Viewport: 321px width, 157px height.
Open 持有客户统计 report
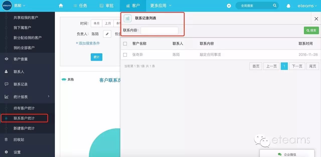[x=24, y=108]
